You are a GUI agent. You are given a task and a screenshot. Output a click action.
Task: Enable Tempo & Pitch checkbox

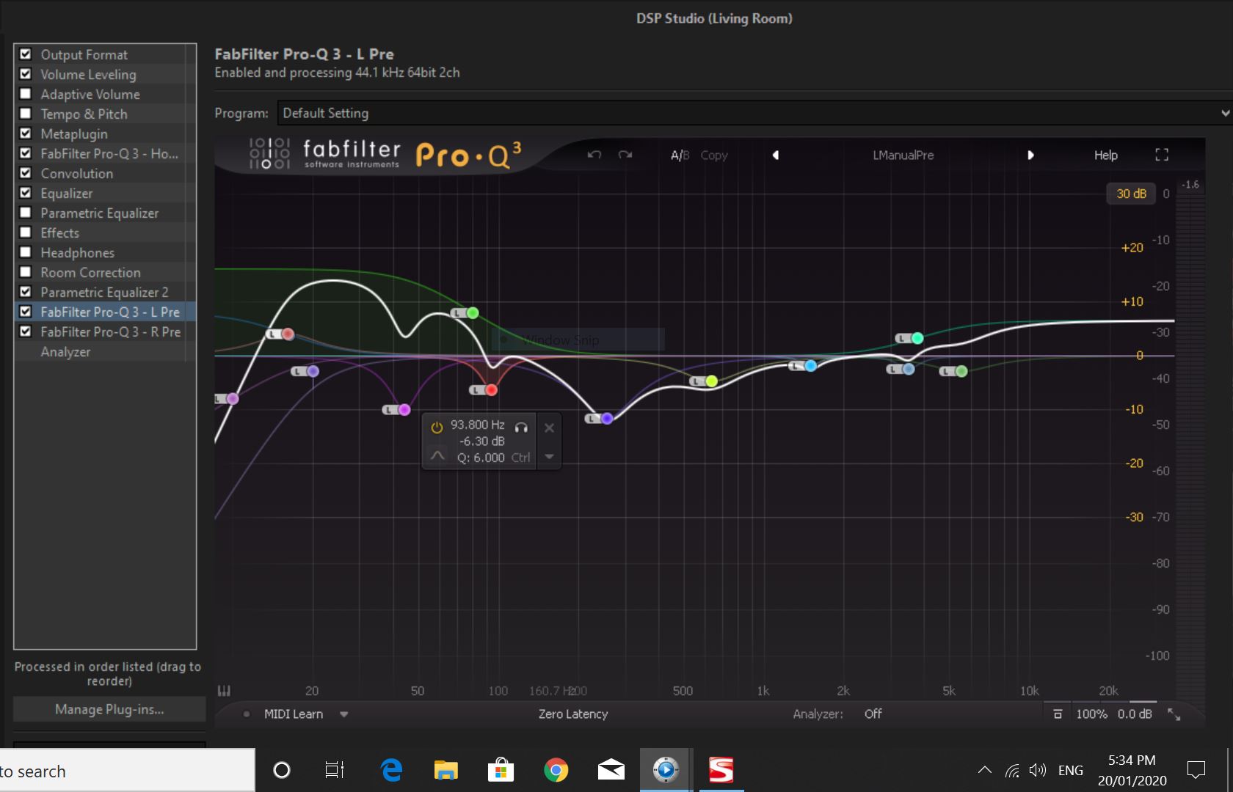[x=26, y=113]
